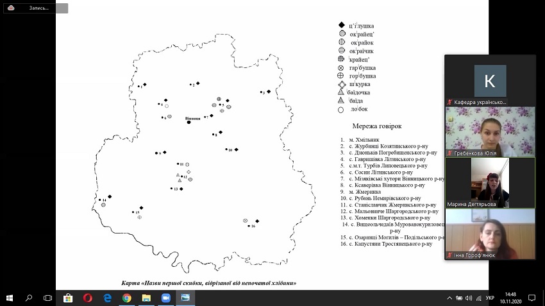
Task: Click list entry "с. Капустяни Тростянецького р-ну"
Action: (390, 244)
